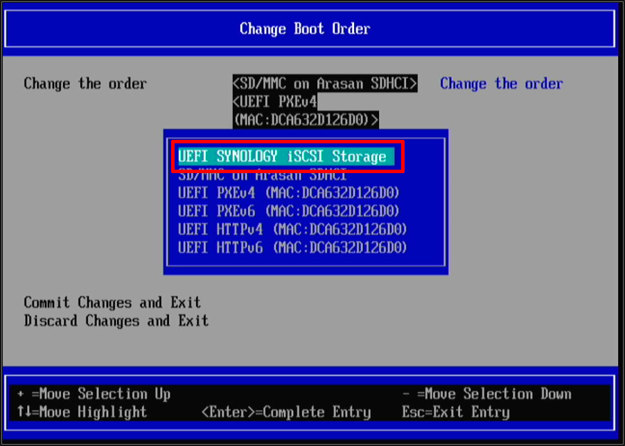Choose UEFI PXEv4 boot entry in popup

coord(288,193)
